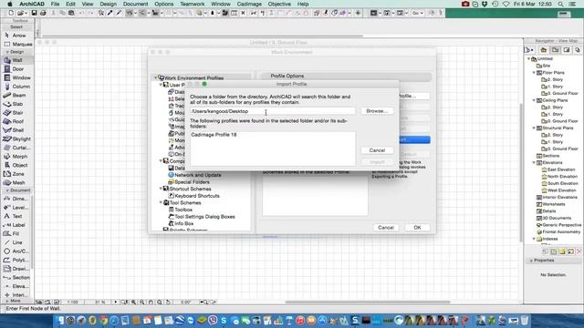Select the Section tool
Image resolution: width=584 pixels, height=328 pixels.
pyautogui.click(x=17, y=277)
